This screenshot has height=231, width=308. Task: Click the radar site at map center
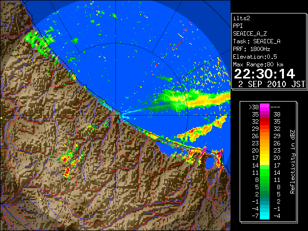116,115
